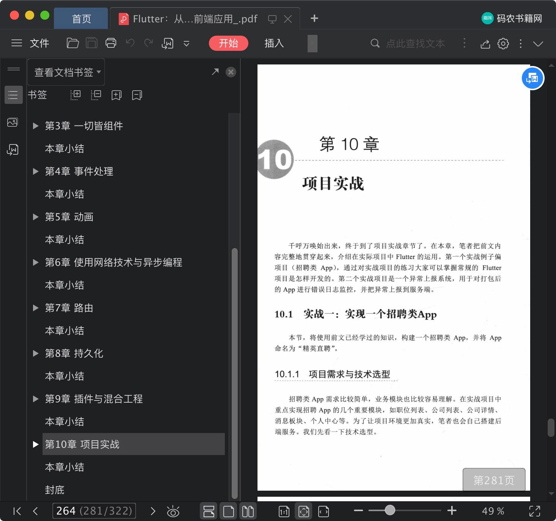Viewport: 556px width, 521px height.
Task: Toggle fit width zoom icon
Action: (x=324, y=512)
